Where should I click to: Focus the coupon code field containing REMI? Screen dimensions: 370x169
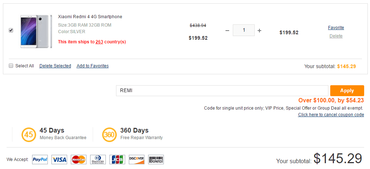[222, 91]
